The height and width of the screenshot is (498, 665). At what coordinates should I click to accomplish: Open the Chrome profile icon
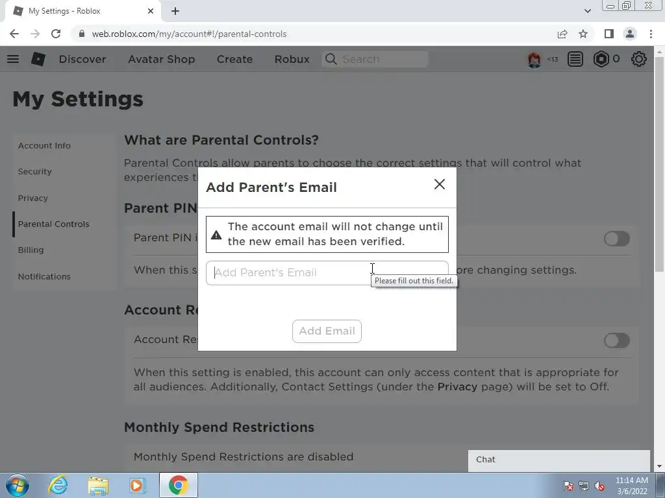pos(630,34)
